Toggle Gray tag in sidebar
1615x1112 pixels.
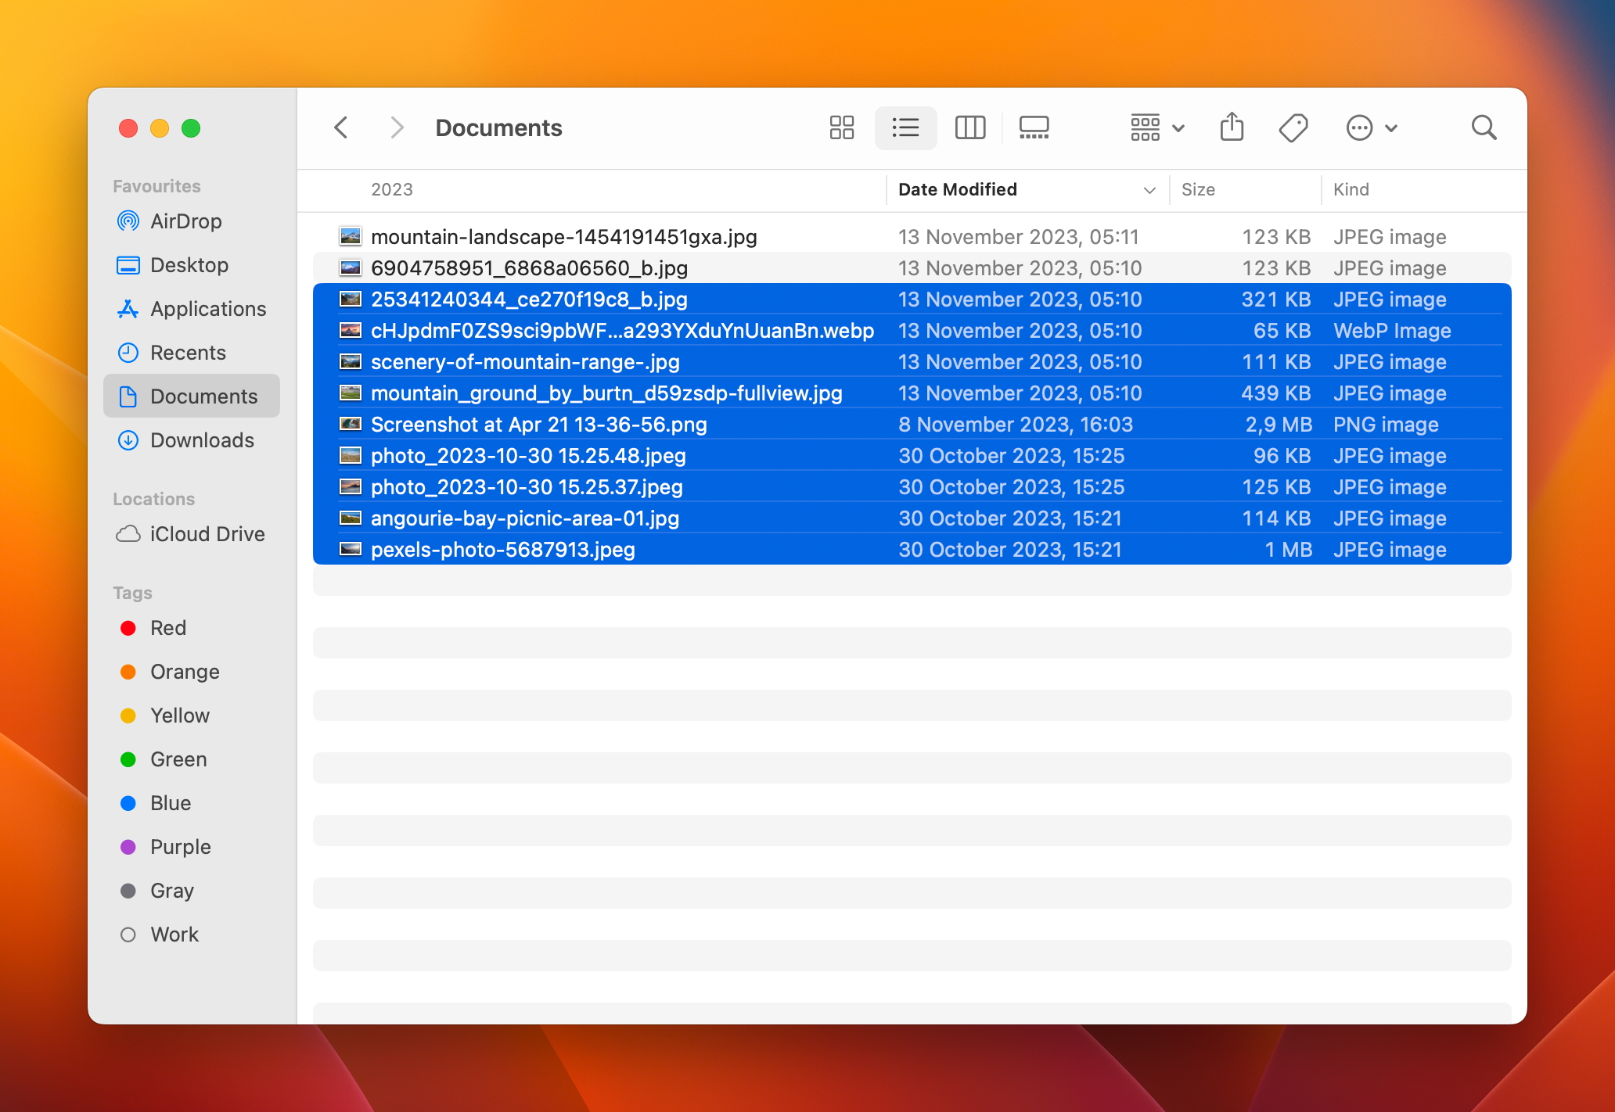pos(174,890)
